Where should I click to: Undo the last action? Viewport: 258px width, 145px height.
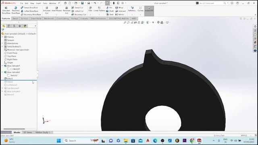95,3
